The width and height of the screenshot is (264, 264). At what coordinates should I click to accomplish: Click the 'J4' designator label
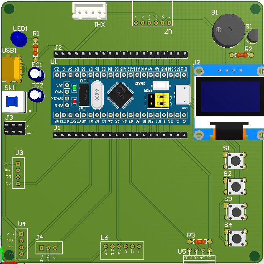(x=39, y=237)
